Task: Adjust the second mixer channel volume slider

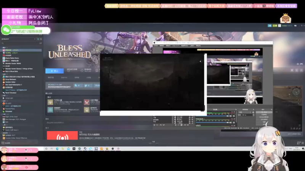Action: [212, 122]
